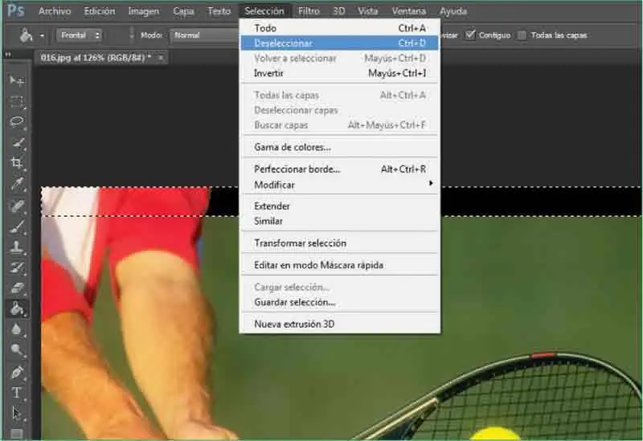The width and height of the screenshot is (643, 441).
Task: Choose Editar en modo Máscara rápida
Action: (340, 265)
